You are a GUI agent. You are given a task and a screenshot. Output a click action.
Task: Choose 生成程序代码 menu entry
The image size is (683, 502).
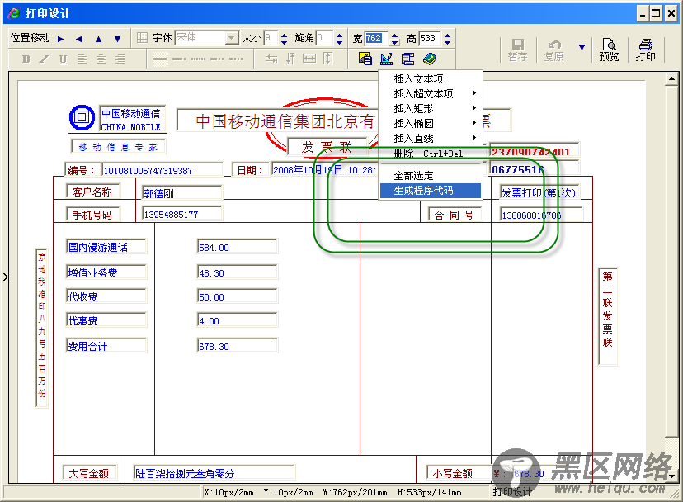(431, 191)
